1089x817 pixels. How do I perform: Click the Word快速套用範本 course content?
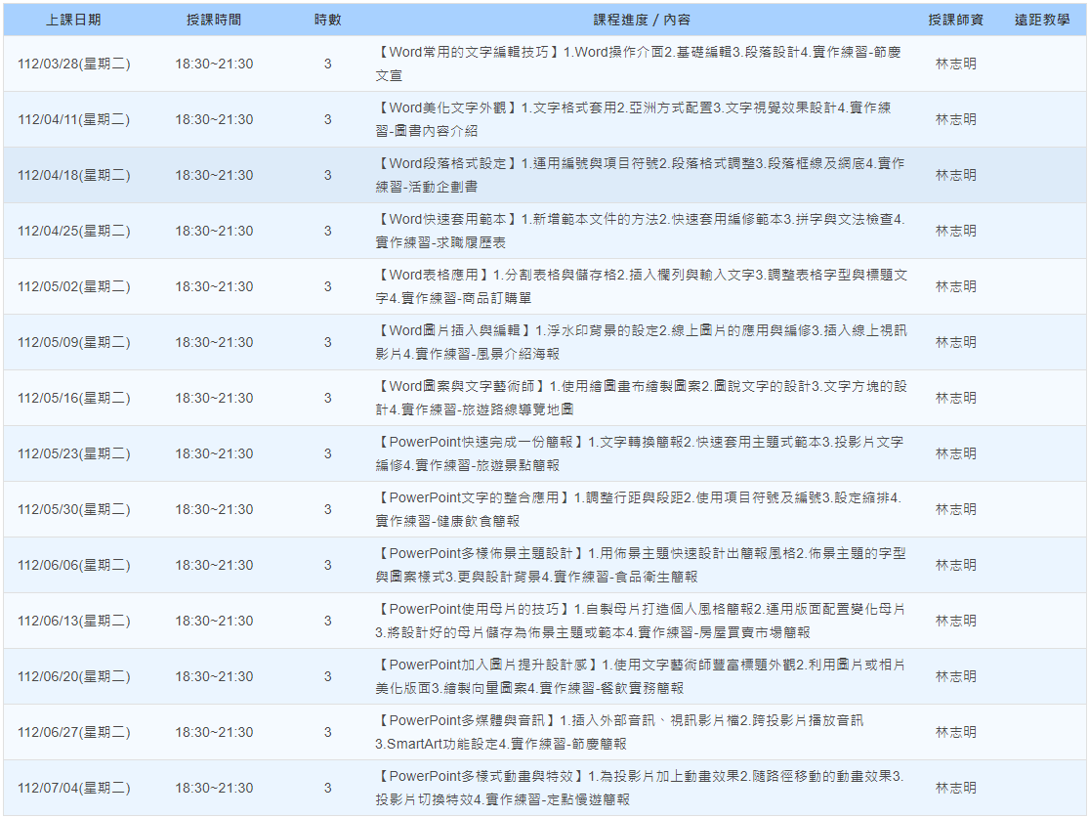(641, 231)
